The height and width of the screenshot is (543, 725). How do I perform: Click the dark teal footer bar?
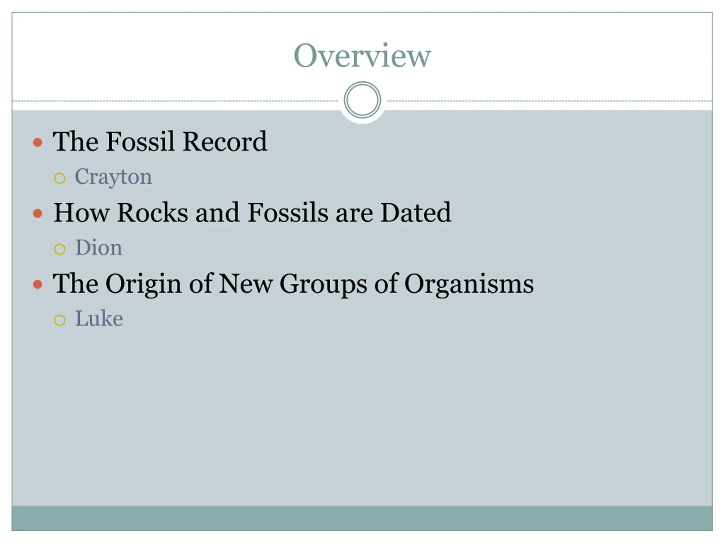(x=362, y=518)
